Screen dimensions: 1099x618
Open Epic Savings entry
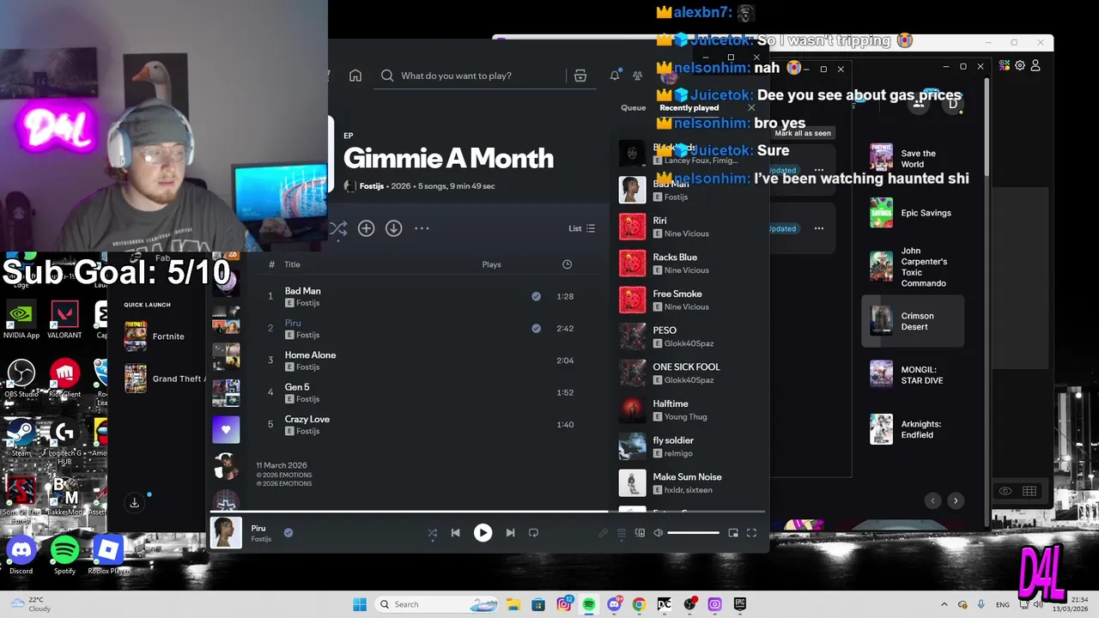(x=913, y=213)
